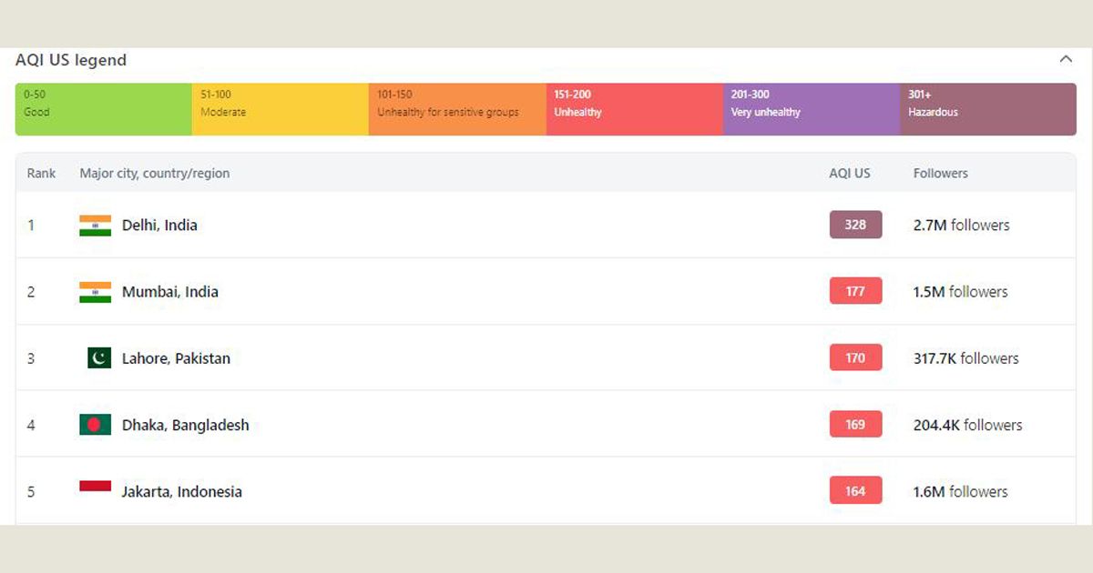Click the India flag beside Delhi
The image size is (1093, 573).
tap(95, 226)
